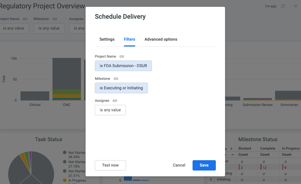This screenshot has height=184, width=301.
Task: Expand the hidden columns chevron in Milestone Status
Action: click(x=231, y=148)
